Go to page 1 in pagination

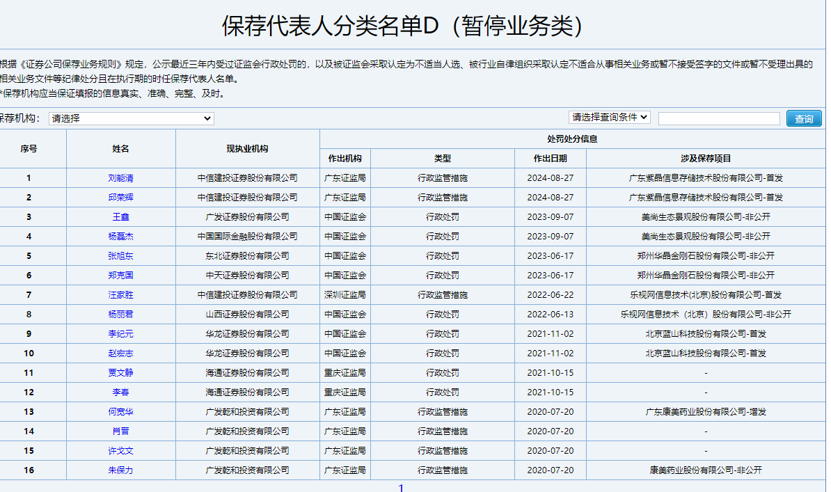point(401,488)
